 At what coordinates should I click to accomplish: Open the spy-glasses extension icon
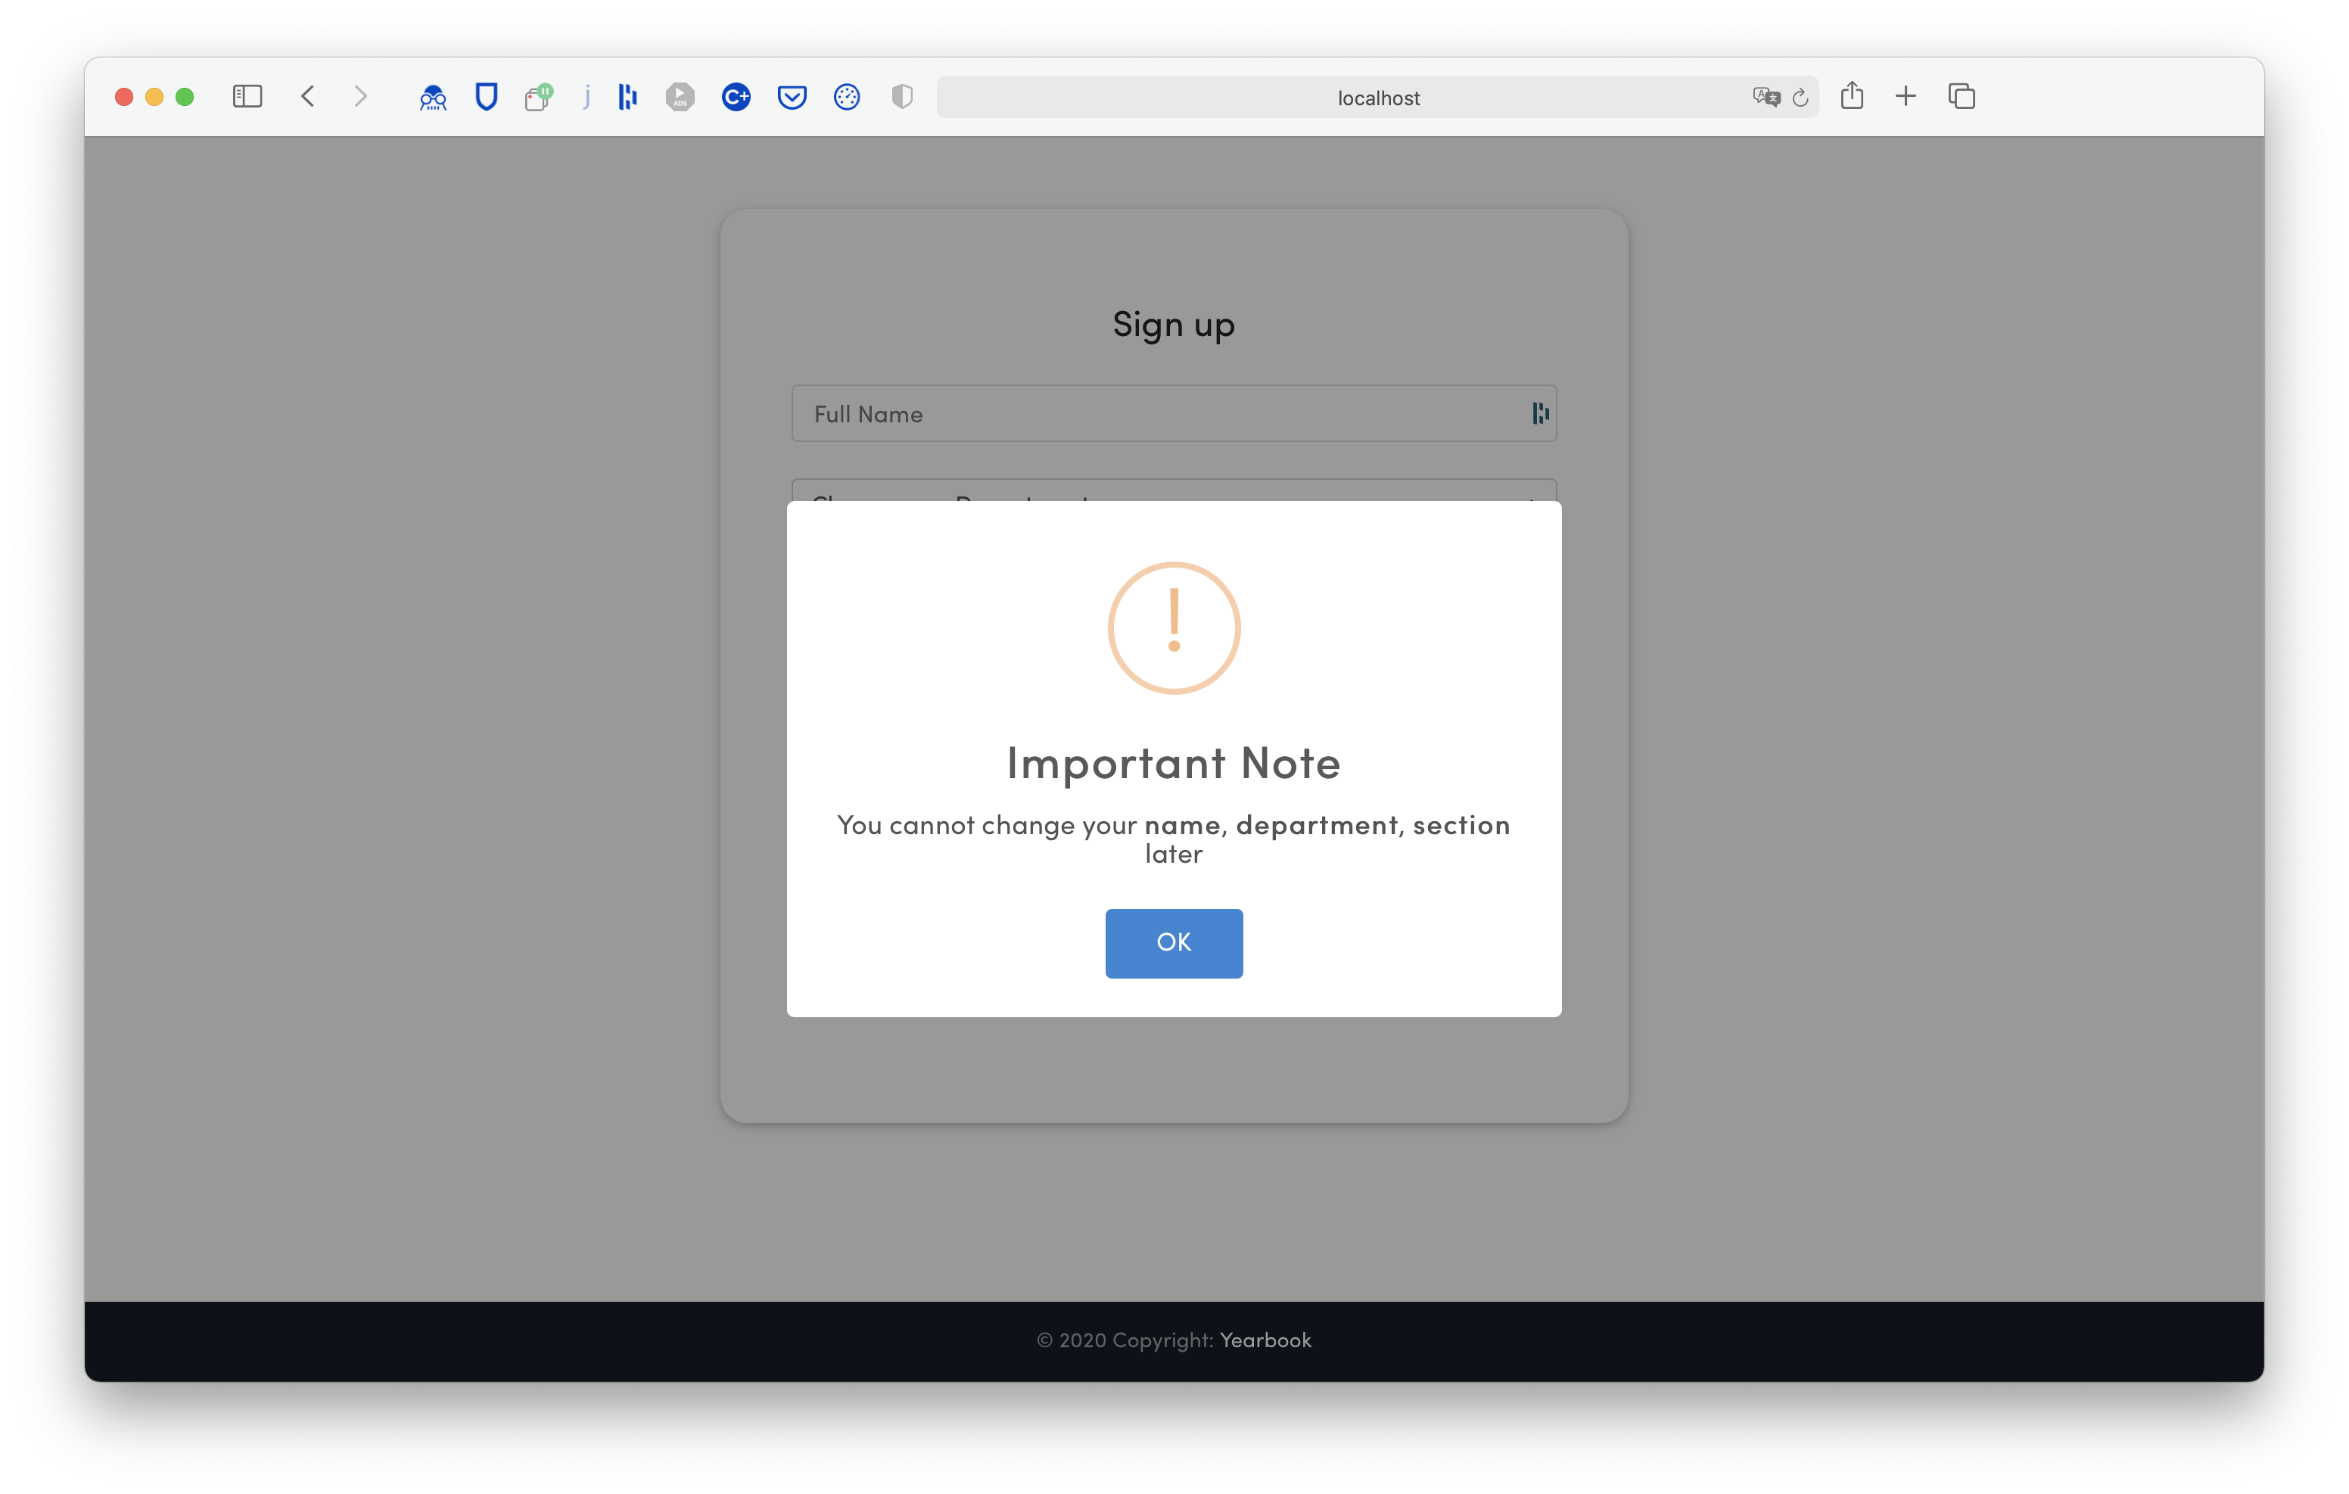432,97
